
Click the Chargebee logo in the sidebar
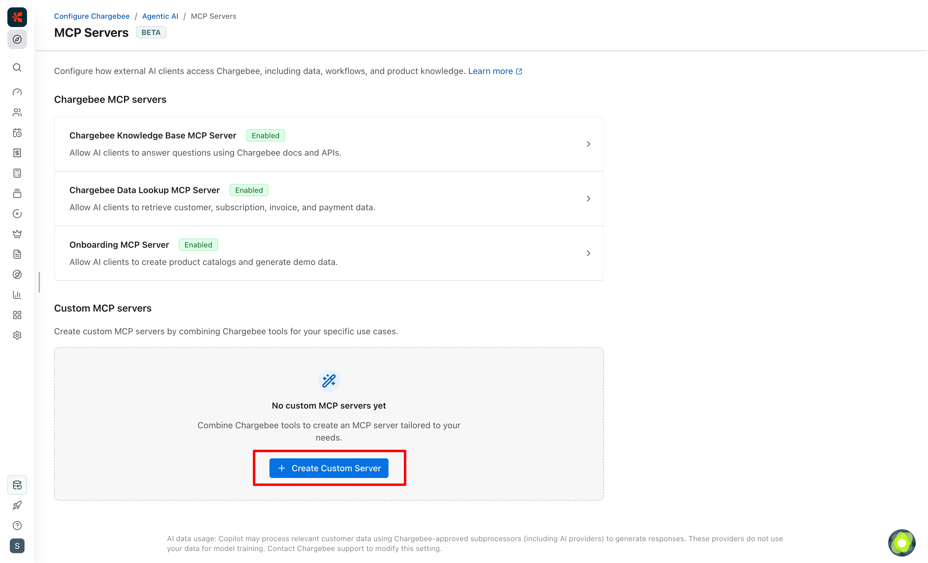[17, 17]
